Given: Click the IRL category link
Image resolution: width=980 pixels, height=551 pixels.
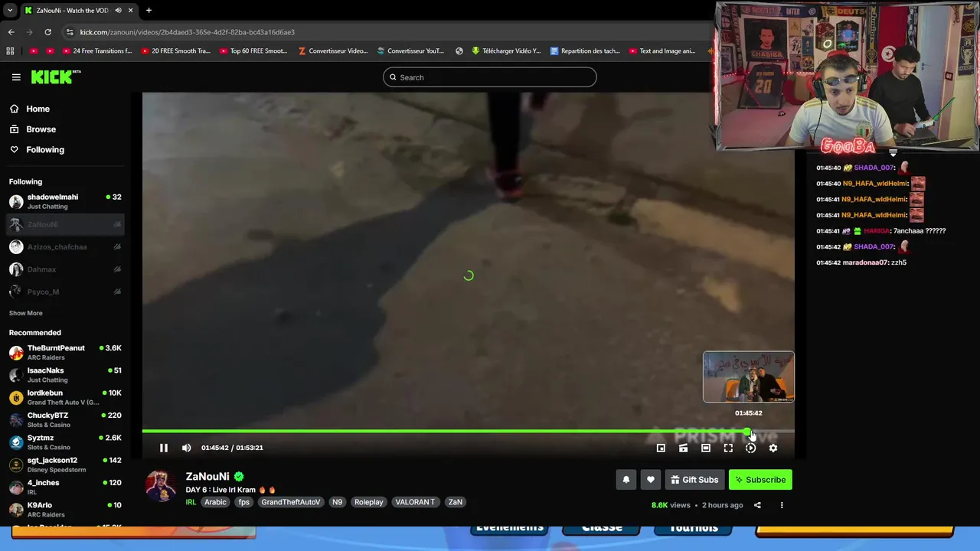Looking at the screenshot, I should 191,502.
